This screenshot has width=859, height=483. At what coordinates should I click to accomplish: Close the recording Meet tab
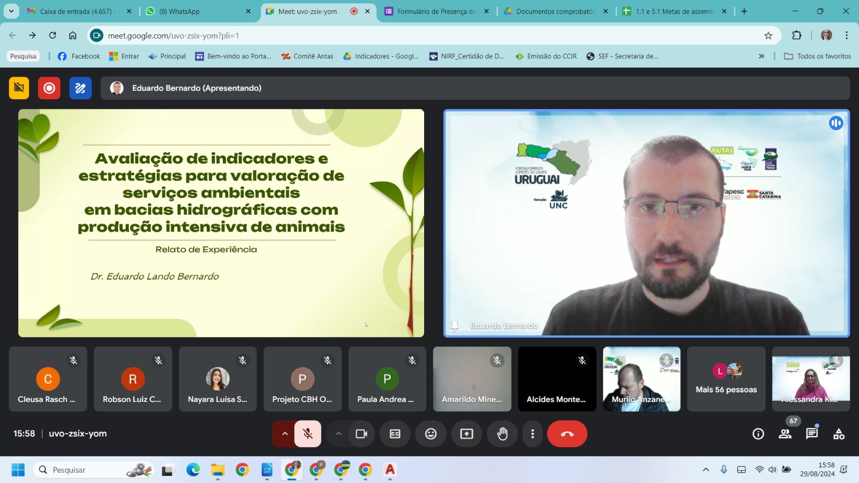367,11
